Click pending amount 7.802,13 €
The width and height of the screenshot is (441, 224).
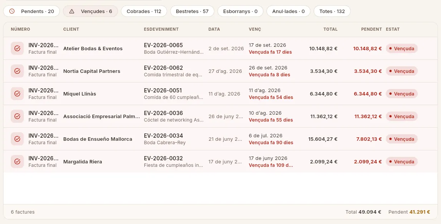click(x=369, y=139)
